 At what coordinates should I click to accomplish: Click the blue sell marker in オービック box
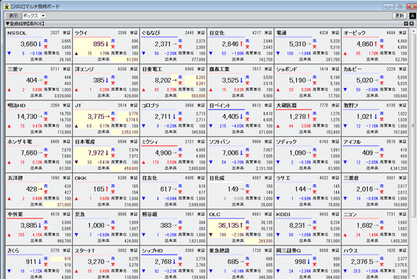click(381, 40)
